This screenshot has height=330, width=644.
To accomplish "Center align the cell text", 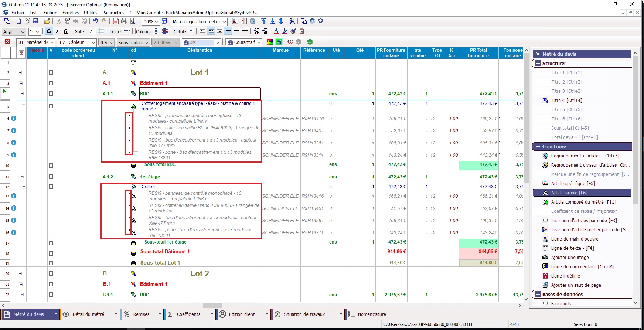I will [x=236, y=31].
